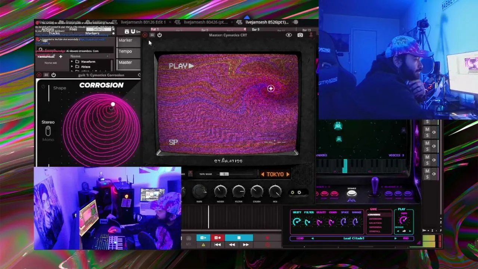Toggle the snap magnet icon
478x269 pixels.
click(x=133, y=32)
